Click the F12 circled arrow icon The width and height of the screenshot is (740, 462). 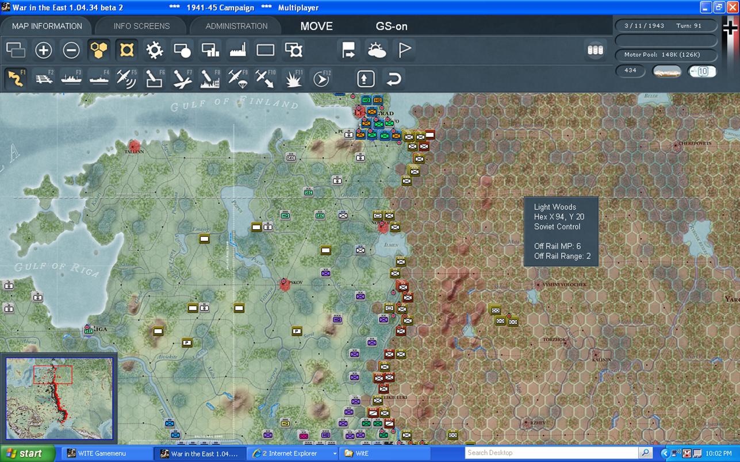[x=321, y=78]
